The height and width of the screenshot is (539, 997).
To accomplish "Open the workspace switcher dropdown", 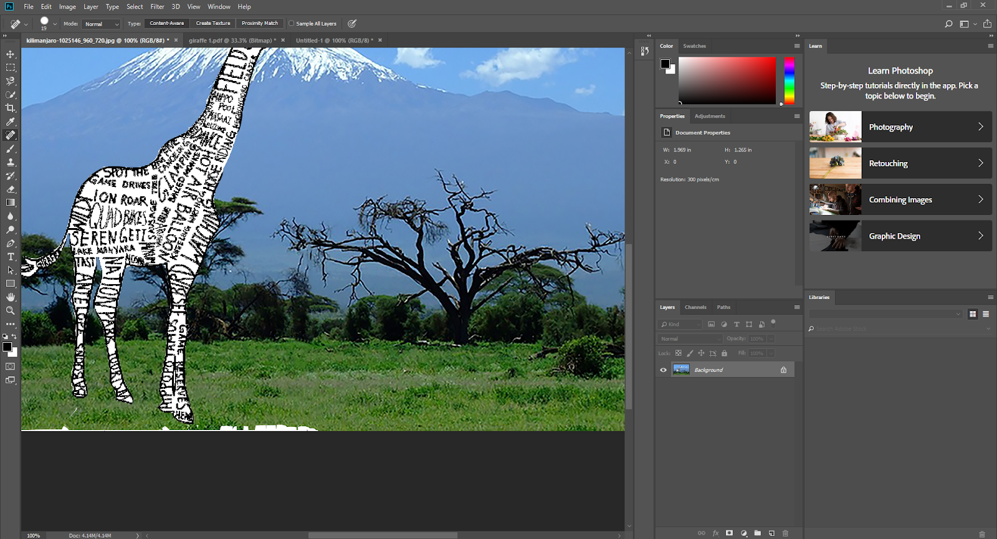I will pos(966,24).
